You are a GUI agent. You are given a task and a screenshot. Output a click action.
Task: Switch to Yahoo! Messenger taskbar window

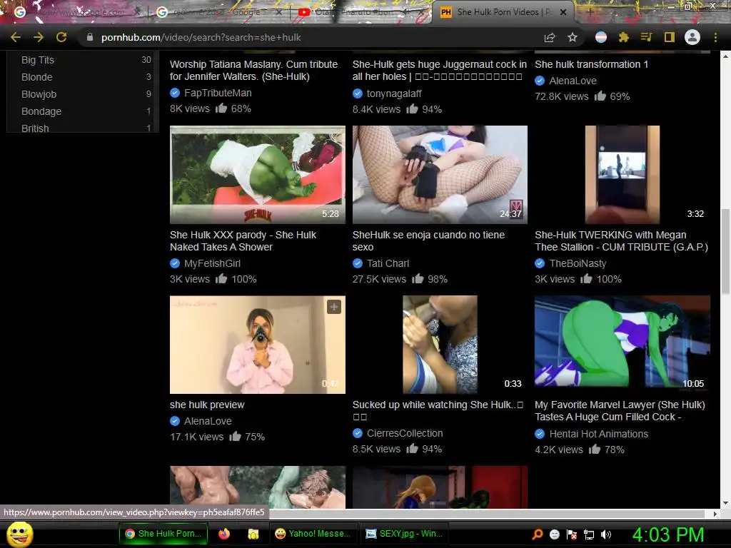(x=313, y=534)
